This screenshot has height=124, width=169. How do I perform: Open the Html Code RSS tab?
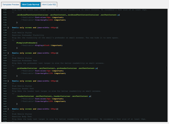coord(49,5)
